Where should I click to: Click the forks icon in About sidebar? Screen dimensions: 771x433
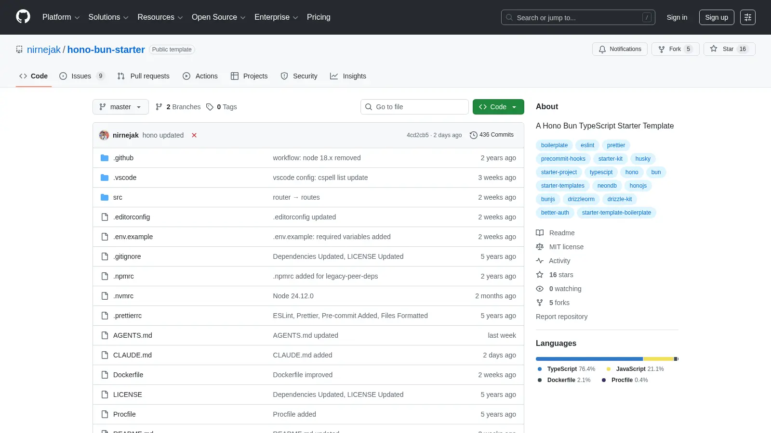540,303
